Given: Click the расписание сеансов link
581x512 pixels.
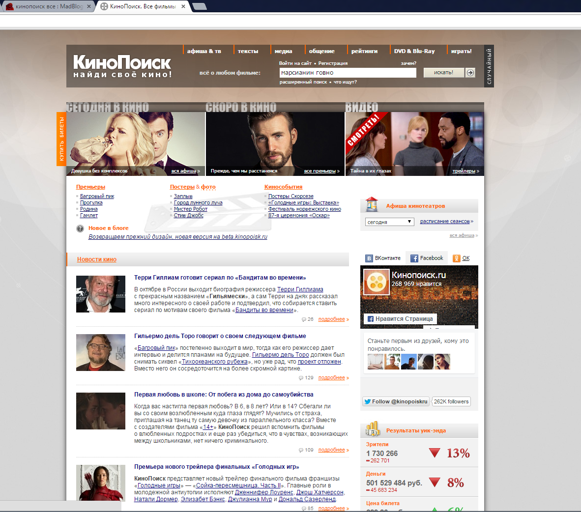Looking at the screenshot, I should 445,221.
